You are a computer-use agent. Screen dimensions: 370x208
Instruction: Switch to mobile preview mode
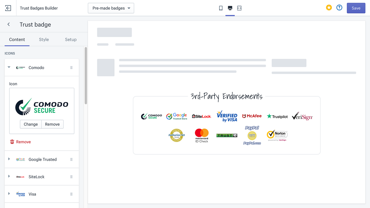pyautogui.click(x=221, y=8)
